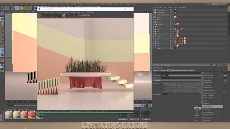The image size is (230, 129).
Task: Switch to the Falloff tab in Attributes
Action: coord(191,71)
